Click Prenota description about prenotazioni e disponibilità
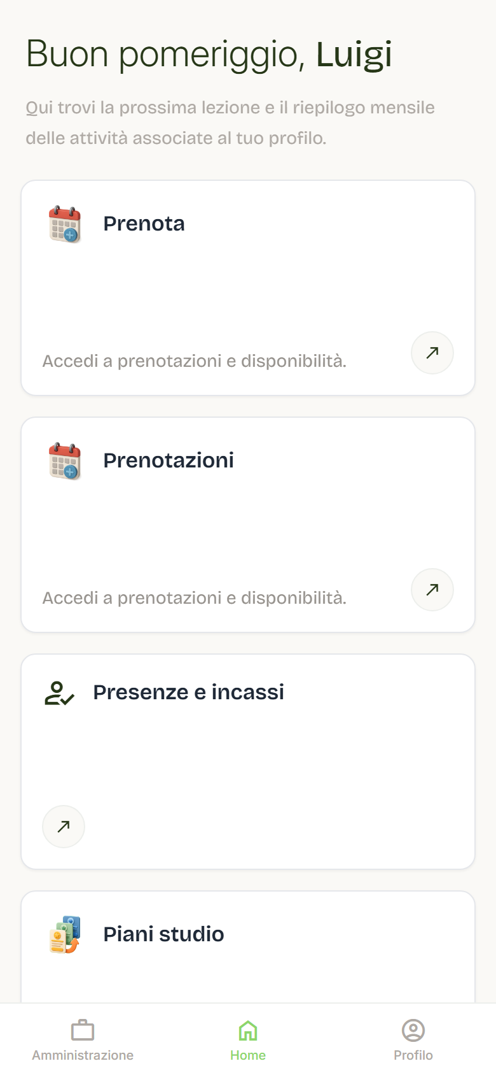This screenshot has width=496, height=1075. tap(195, 361)
